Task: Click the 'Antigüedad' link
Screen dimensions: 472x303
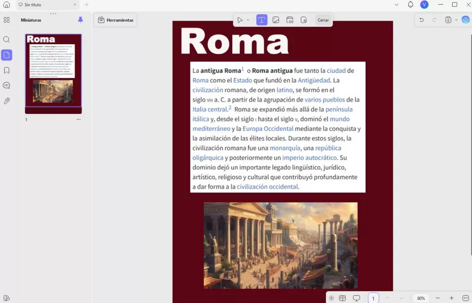Action: (x=313, y=80)
